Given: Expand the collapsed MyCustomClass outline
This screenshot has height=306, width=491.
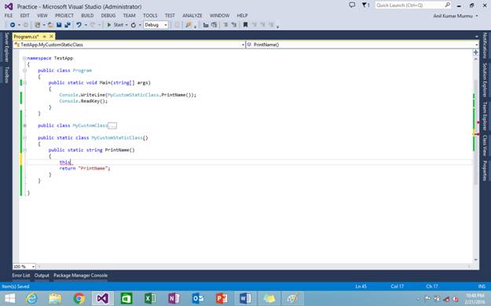Looking at the screenshot, I should 24,126.
